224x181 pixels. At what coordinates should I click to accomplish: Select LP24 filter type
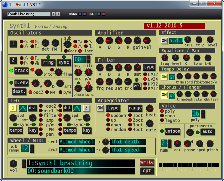pos(145,79)
